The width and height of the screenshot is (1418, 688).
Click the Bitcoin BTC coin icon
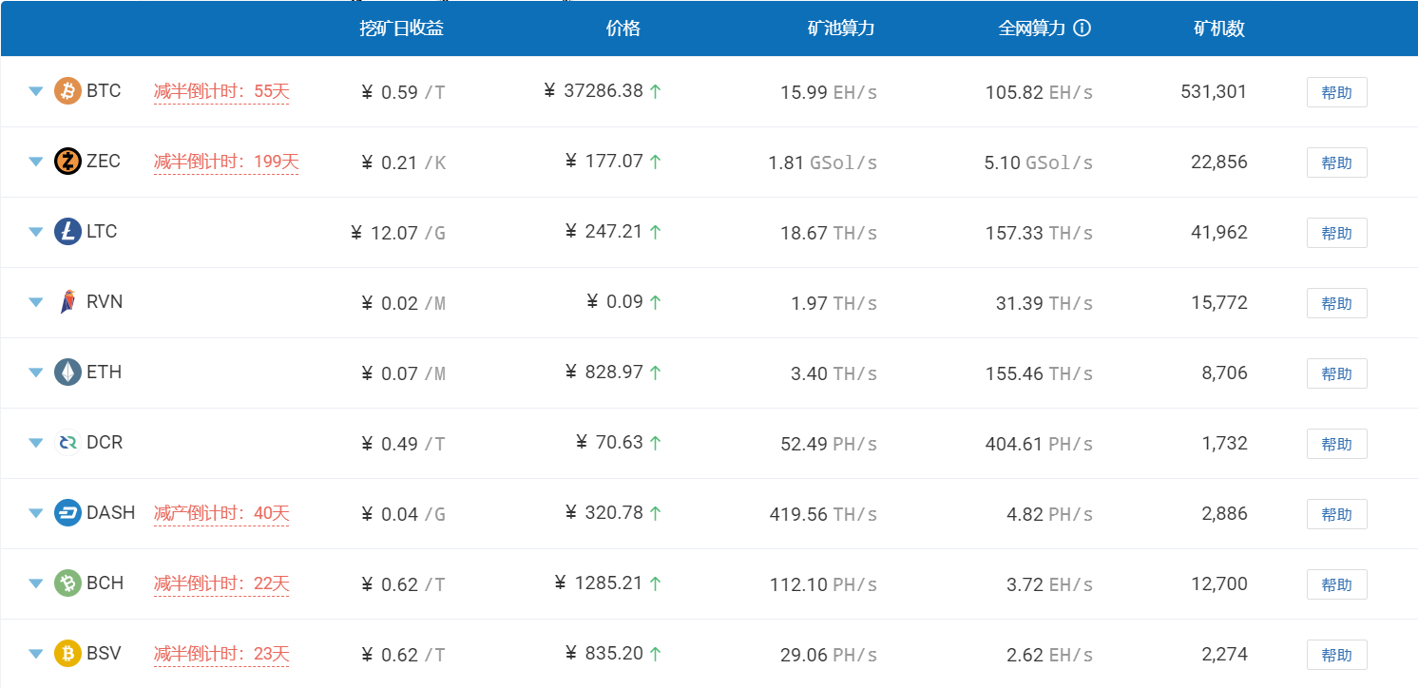67,91
